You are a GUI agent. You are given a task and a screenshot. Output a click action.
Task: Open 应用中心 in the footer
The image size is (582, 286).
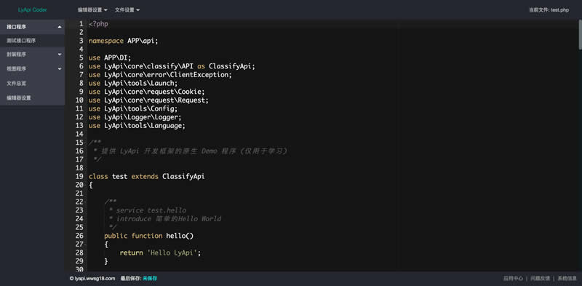click(513, 278)
